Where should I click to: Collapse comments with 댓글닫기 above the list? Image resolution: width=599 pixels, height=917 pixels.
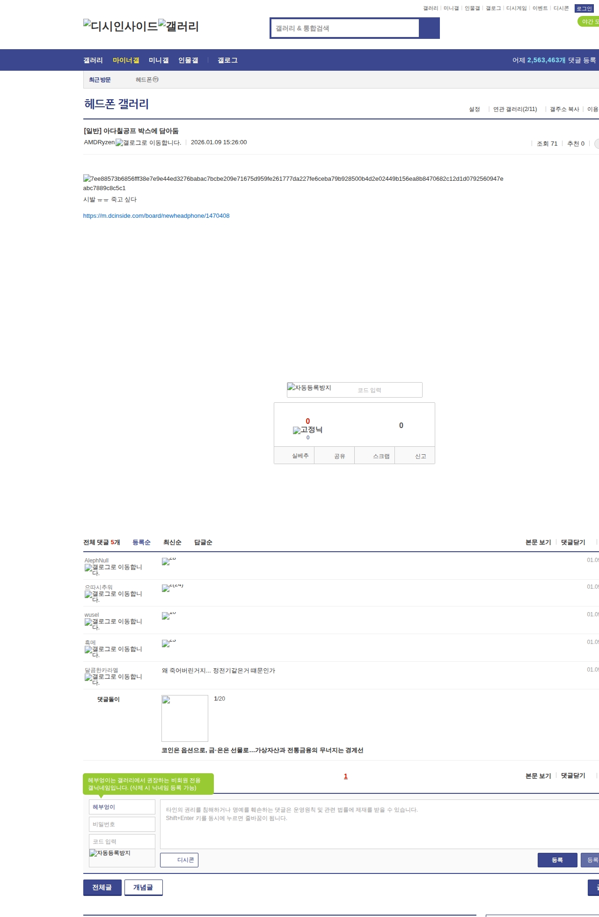click(573, 542)
